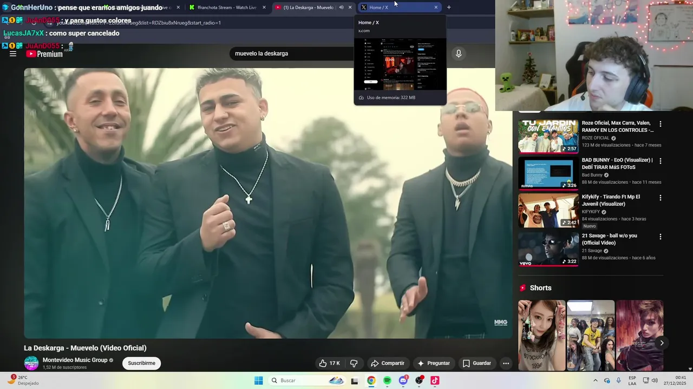This screenshot has height=389, width=693.
Task: Click Suscribirme button
Action: point(142,363)
